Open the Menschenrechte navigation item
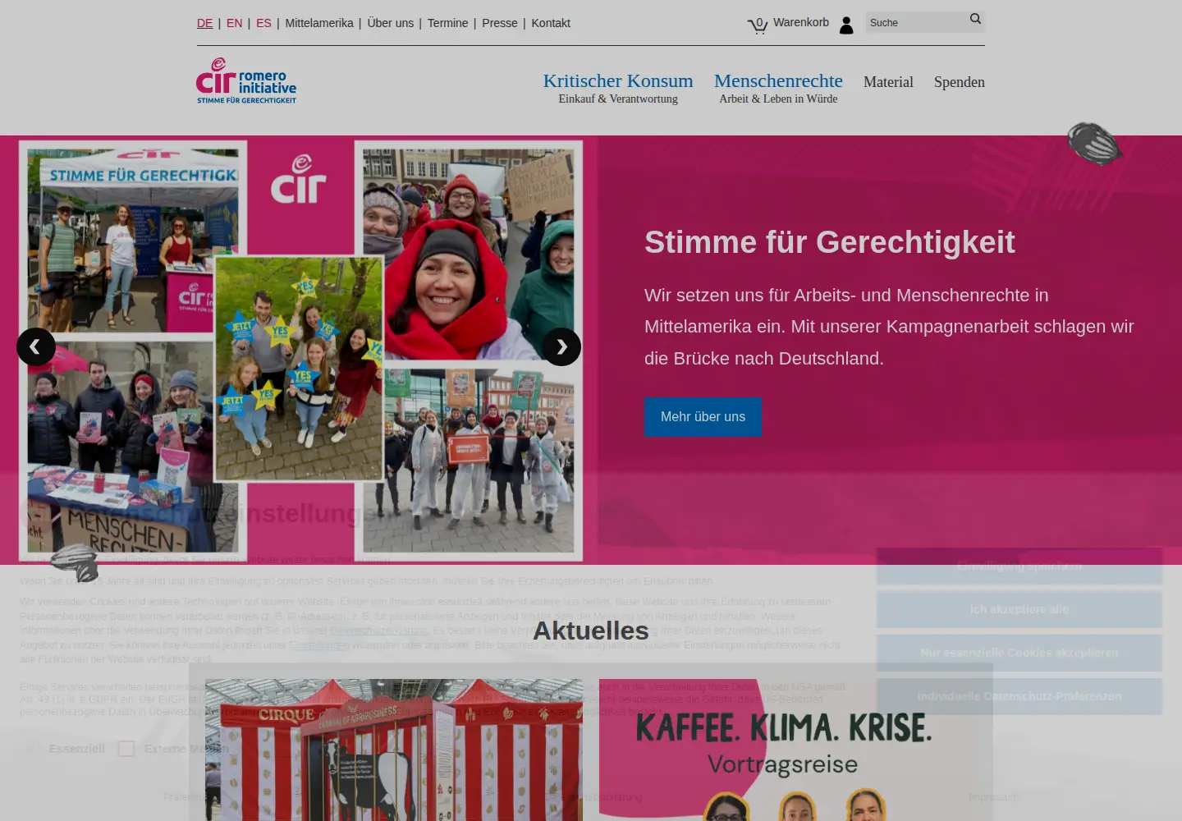 point(778,87)
